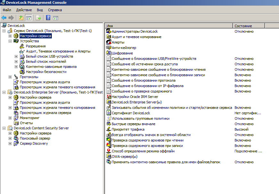The image size is (279, 194).
Task: Click the Отчеты tree node icon
Action: click(16, 123)
